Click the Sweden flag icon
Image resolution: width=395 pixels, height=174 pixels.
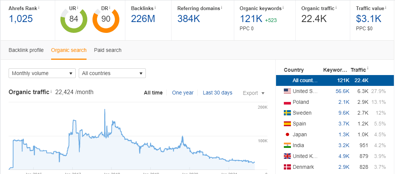click(x=287, y=113)
